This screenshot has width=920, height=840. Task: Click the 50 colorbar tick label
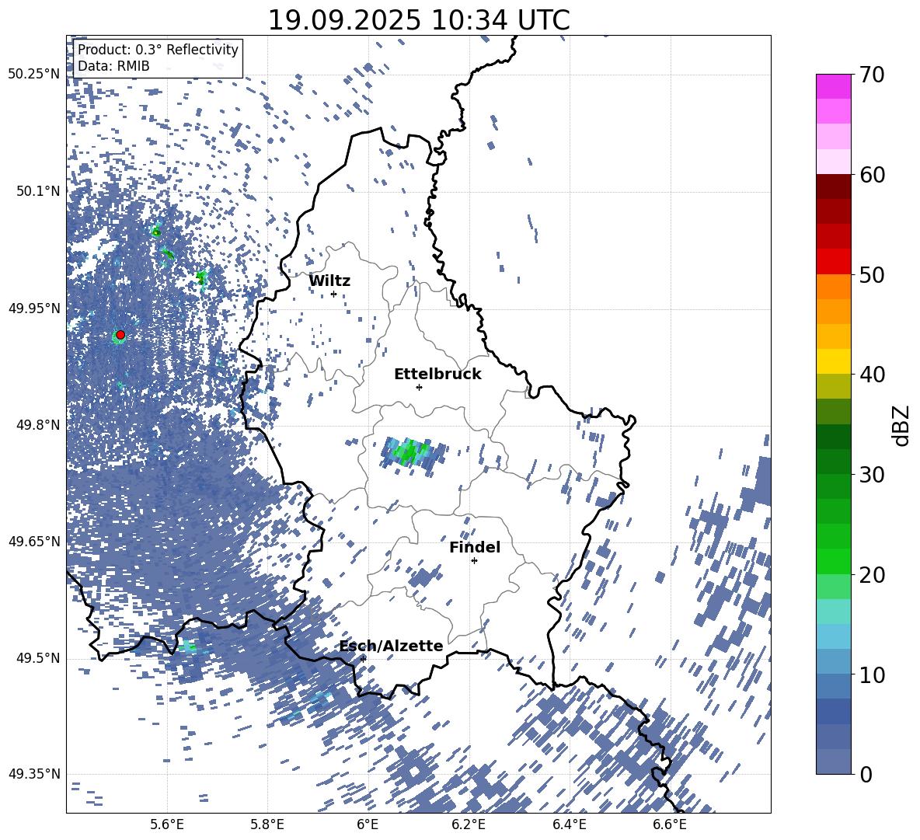tap(872, 274)
